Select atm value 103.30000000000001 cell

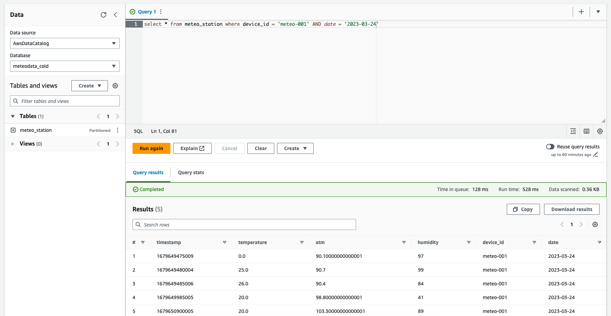tap(340, 311)
